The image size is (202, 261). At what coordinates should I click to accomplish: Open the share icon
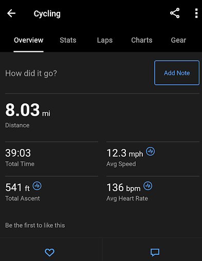175,13
